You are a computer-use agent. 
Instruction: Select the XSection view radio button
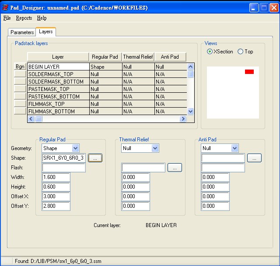pos(210,52)
